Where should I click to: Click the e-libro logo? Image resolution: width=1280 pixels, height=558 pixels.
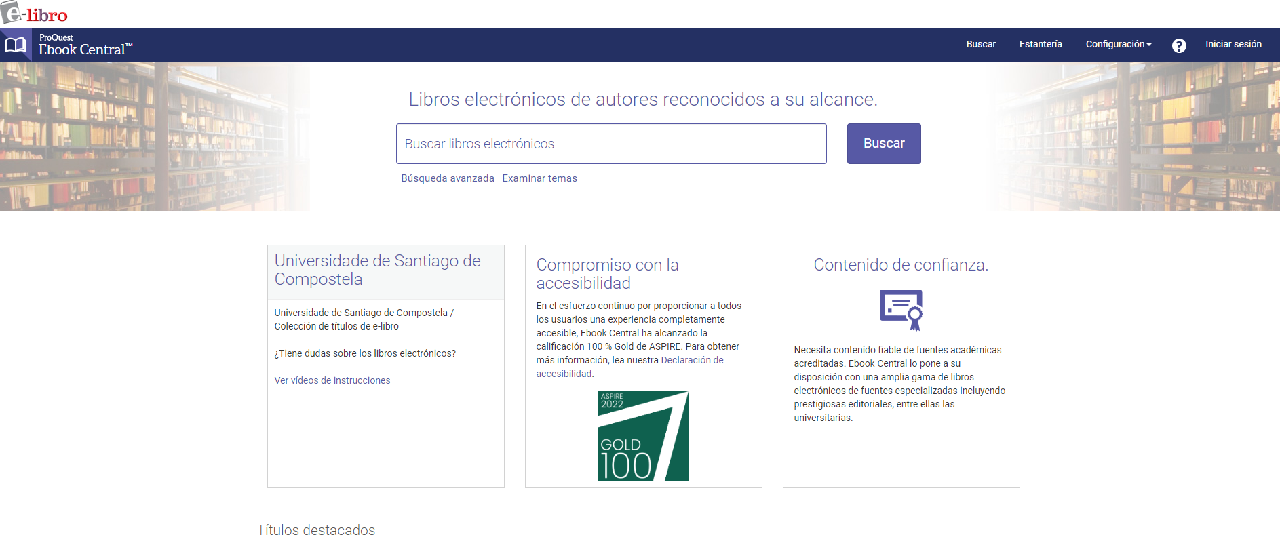click(34, 14)
